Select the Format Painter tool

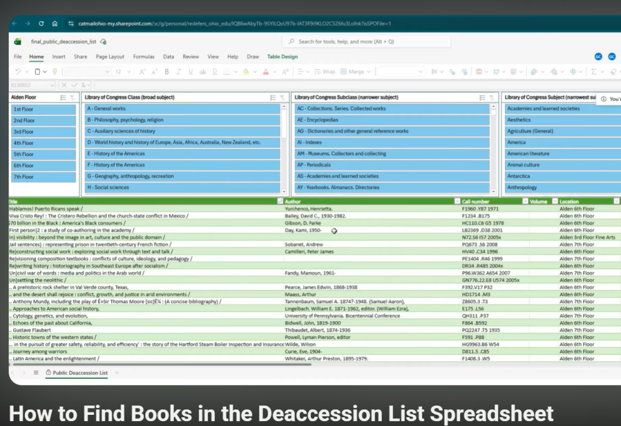[x=55, y=71]
